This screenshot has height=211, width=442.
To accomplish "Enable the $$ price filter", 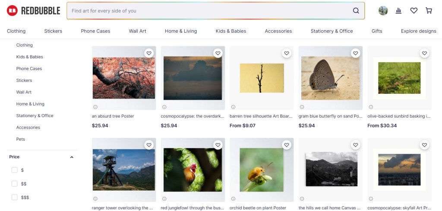I will (15, 184).
